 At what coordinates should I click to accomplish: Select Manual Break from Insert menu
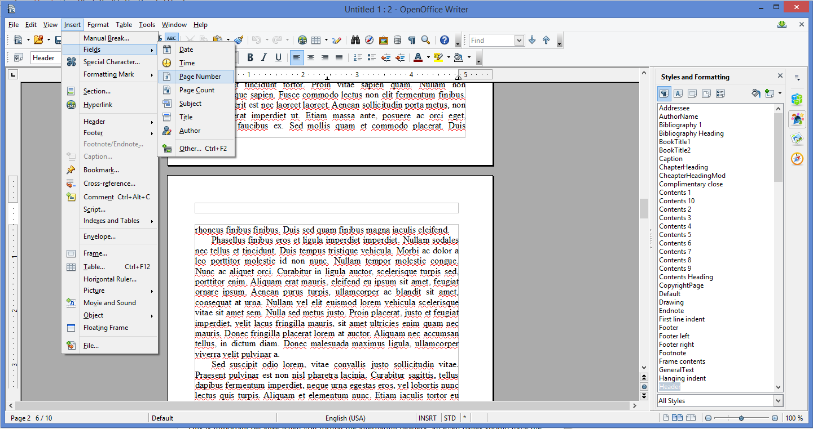coord(110,38)
